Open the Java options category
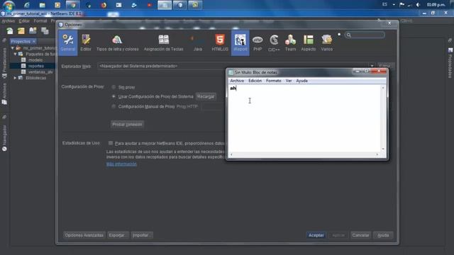This screenshot has width=454, height=255. tap(197, 42)
